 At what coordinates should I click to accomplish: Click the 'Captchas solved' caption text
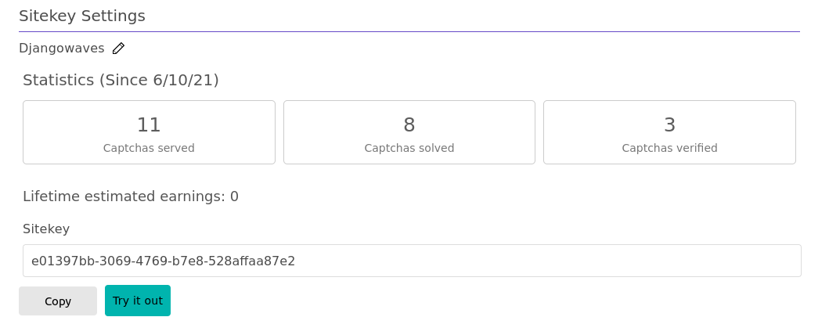pyautogui.click(x=409, y=149)
